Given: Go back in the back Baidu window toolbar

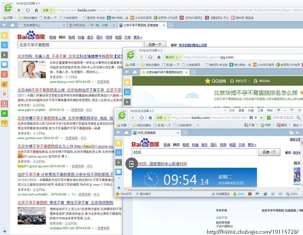Looking at the screenshot, I should 19,10.
